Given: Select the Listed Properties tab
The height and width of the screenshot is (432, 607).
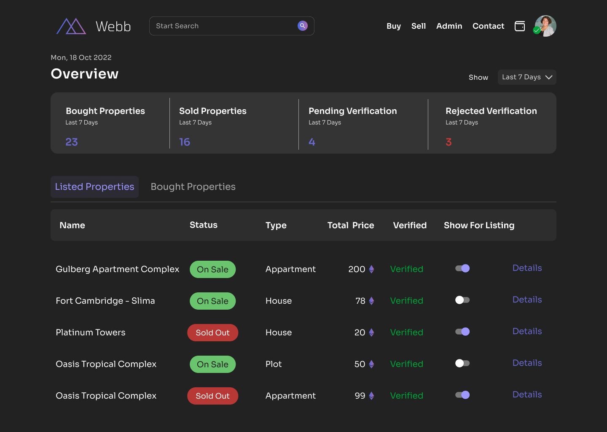Looking at the screenshot, I should [94, 187].
